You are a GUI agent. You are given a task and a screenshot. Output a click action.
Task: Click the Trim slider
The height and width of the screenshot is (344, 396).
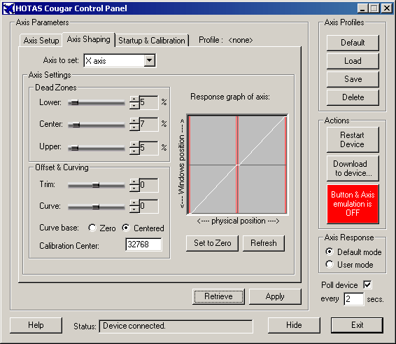point(97,185)
